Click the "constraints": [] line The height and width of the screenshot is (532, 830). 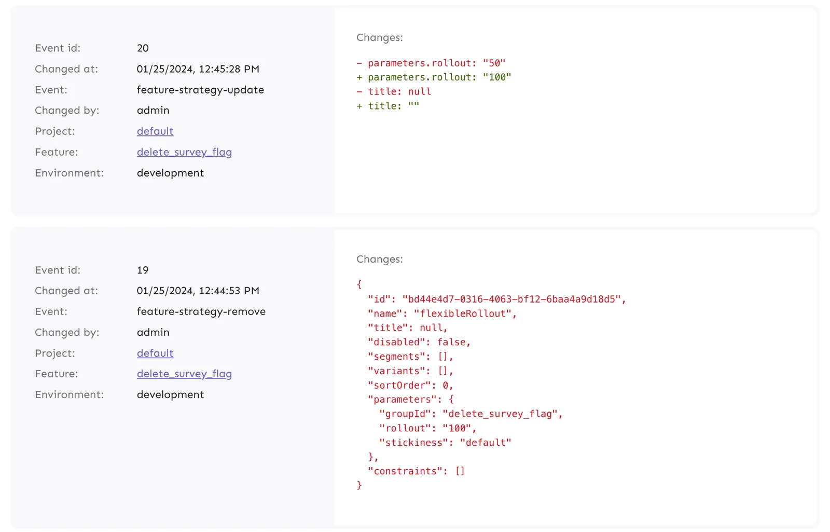pyautogui.click(x=416, y=471)
